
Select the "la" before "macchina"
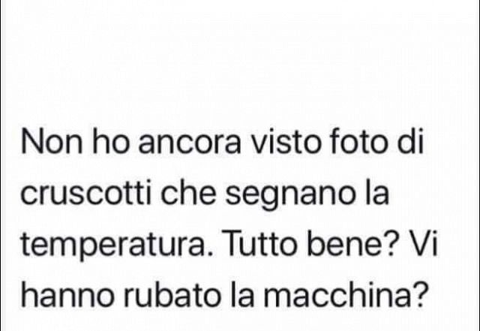pos(242,294)
